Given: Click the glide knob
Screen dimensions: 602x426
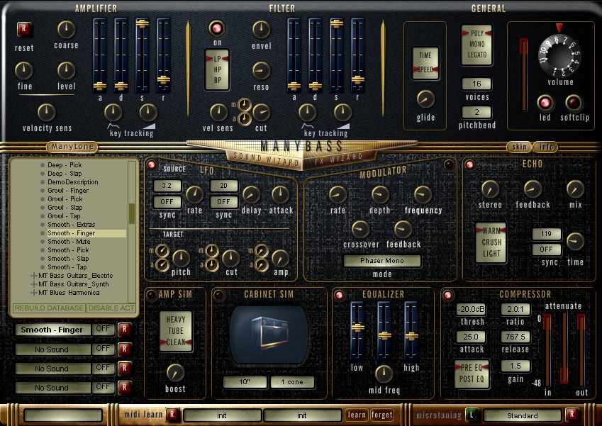Looking at the screenshot, I should pos(425,99).
